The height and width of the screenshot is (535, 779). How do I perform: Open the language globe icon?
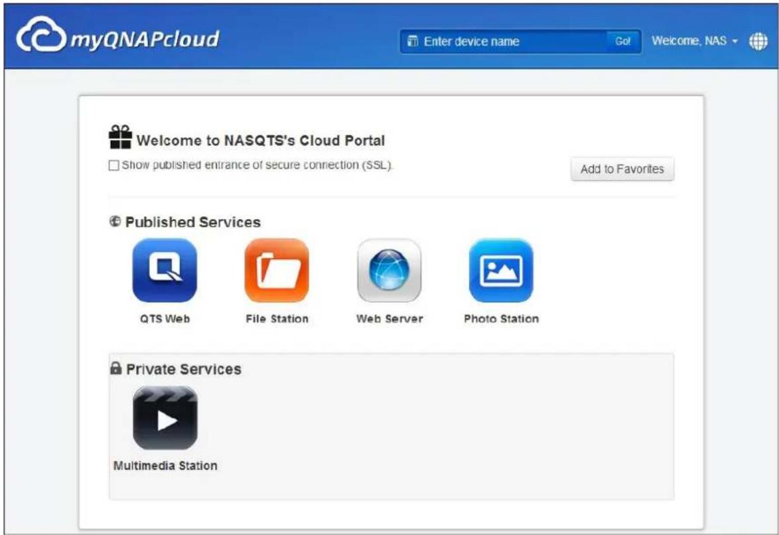758,41
